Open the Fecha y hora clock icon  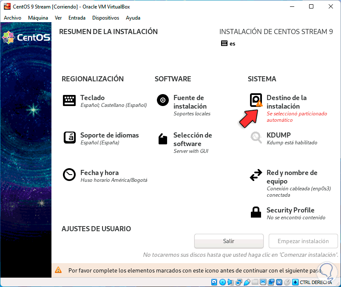[69, 175]
